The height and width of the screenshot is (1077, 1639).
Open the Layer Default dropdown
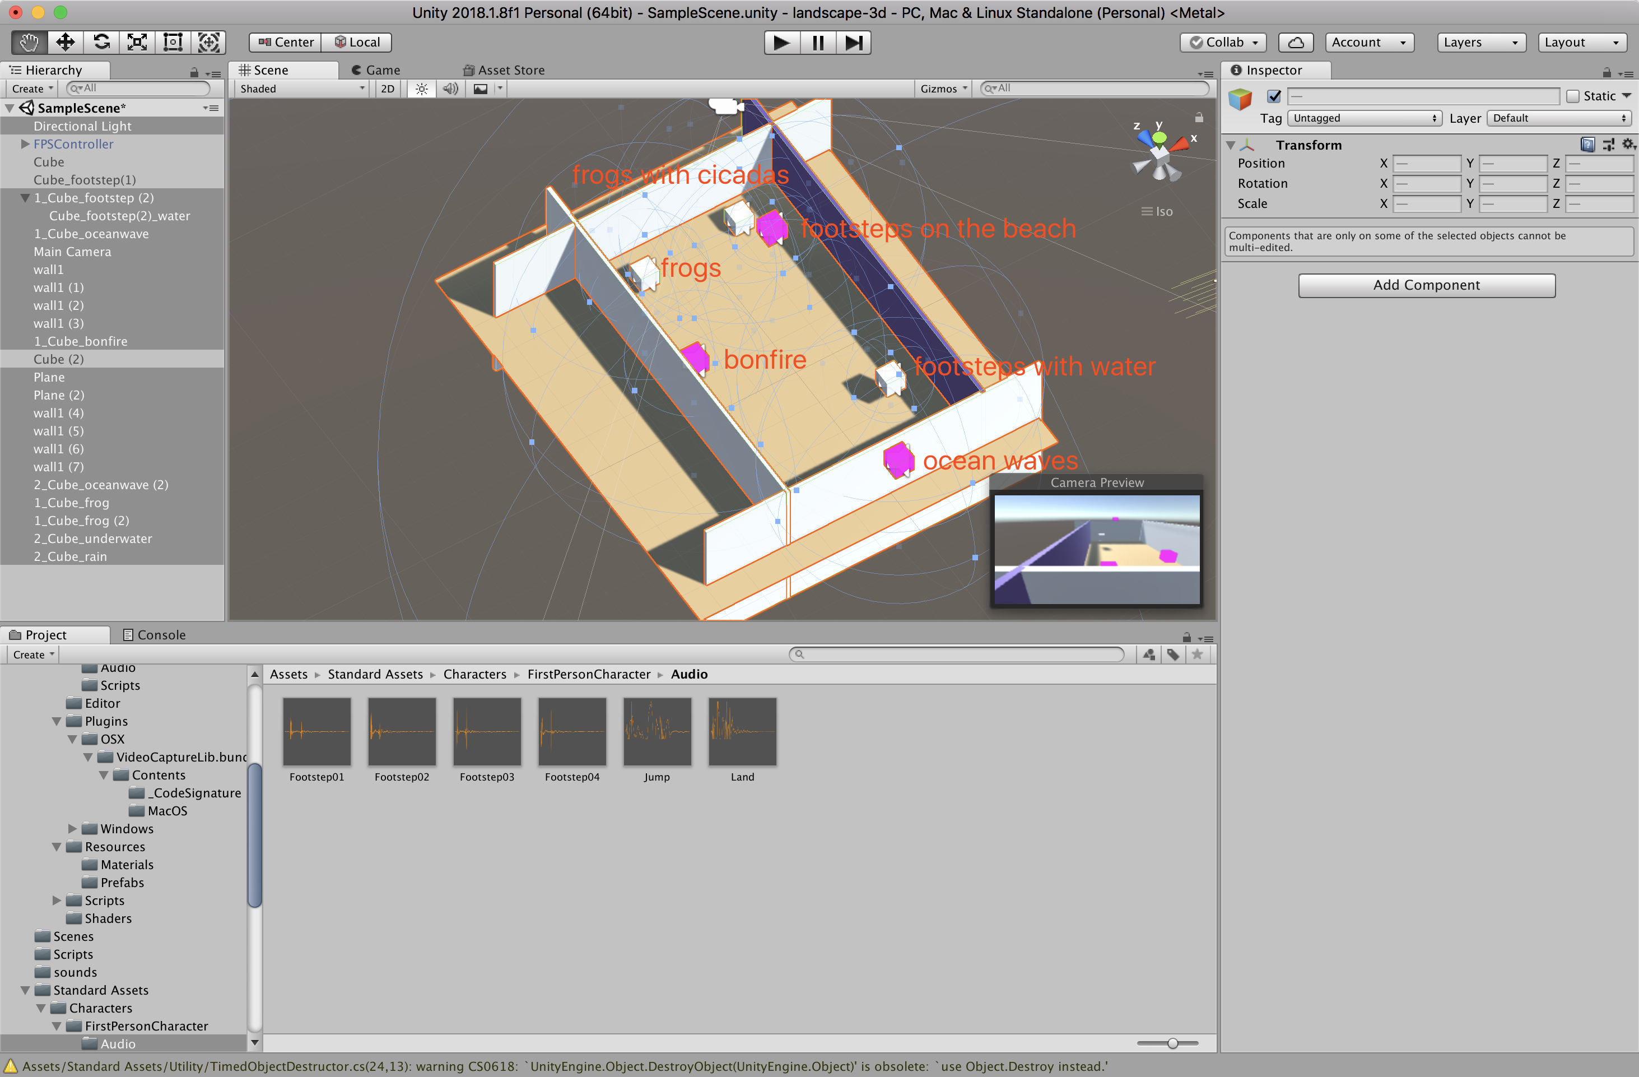pyautogui.click(x=1560, y=119)
